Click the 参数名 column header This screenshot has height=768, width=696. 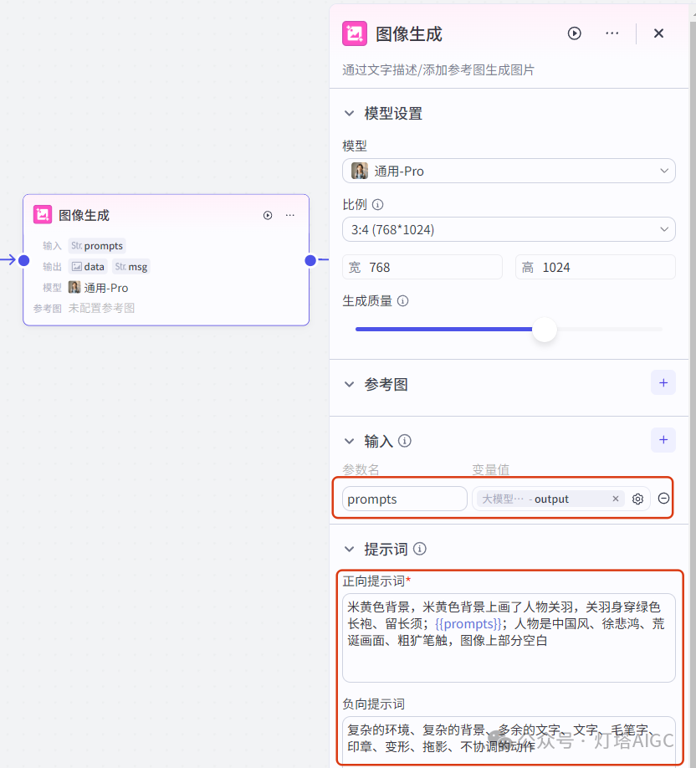pyautogui.click(x=361, y=468)
